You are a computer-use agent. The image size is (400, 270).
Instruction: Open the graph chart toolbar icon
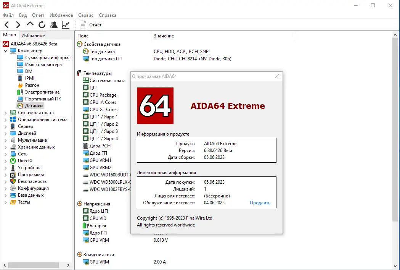coord(66,25)
